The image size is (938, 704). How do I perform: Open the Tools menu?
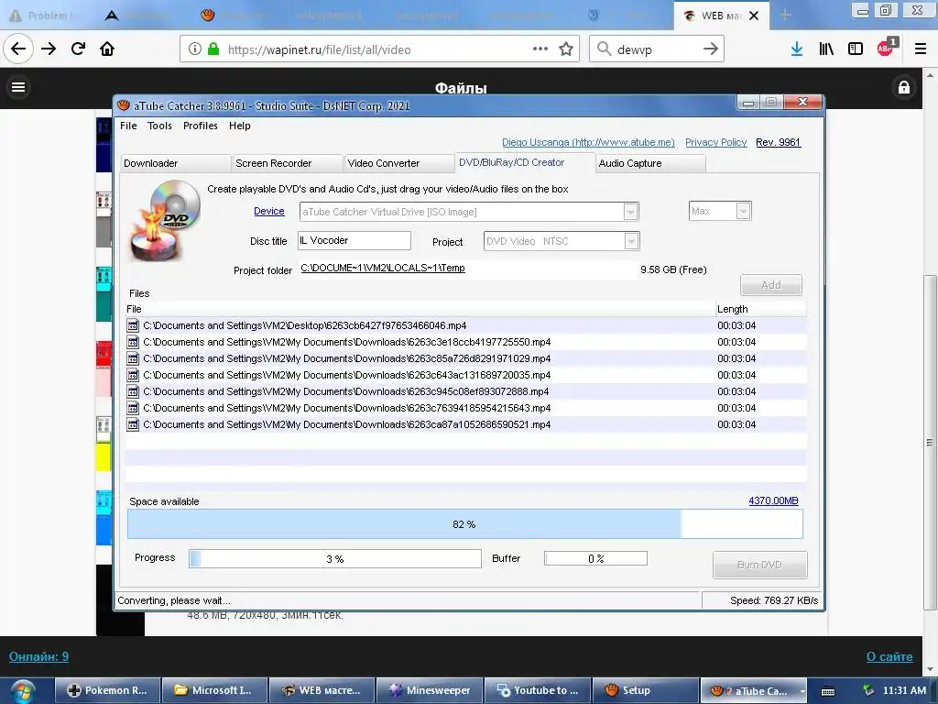click(x=159, y=126)
